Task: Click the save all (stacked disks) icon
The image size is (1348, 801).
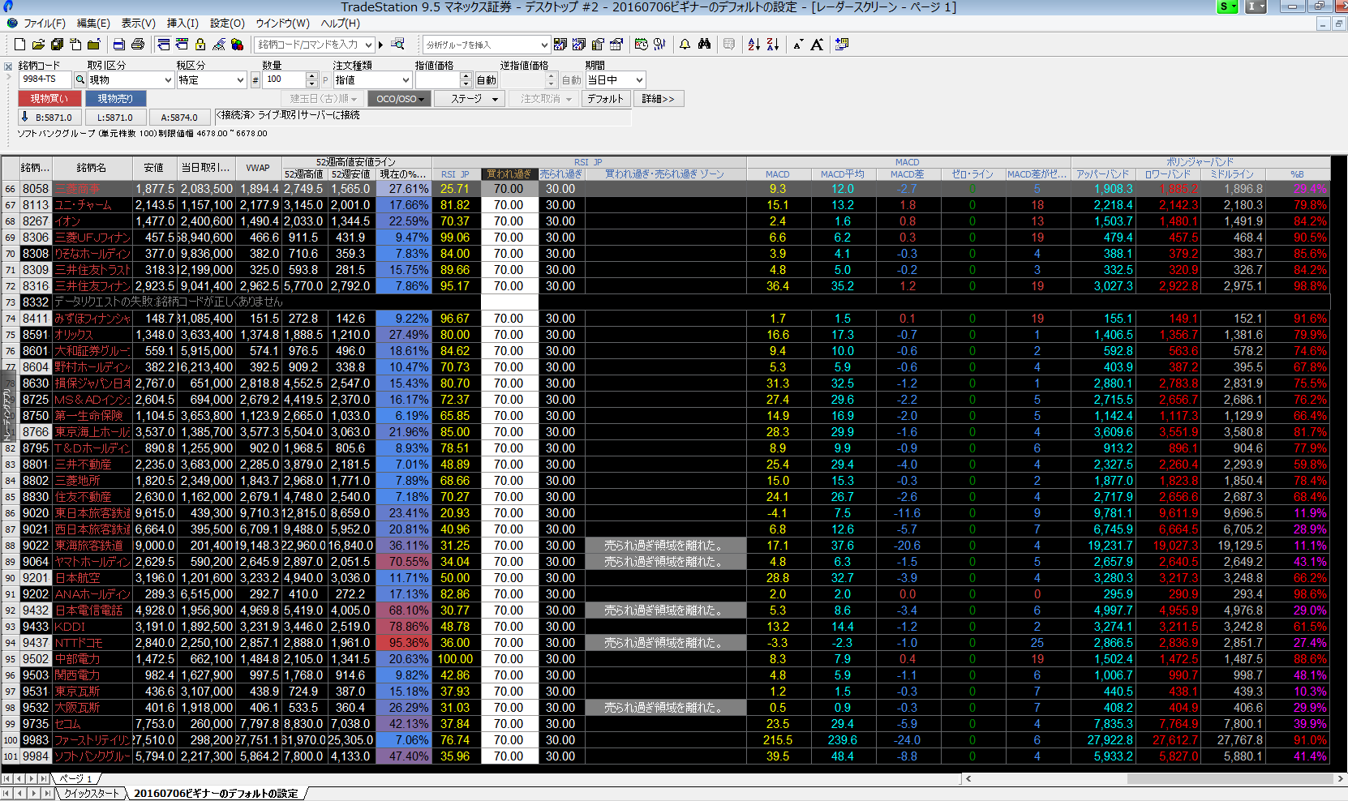Action: click(57, 45)
